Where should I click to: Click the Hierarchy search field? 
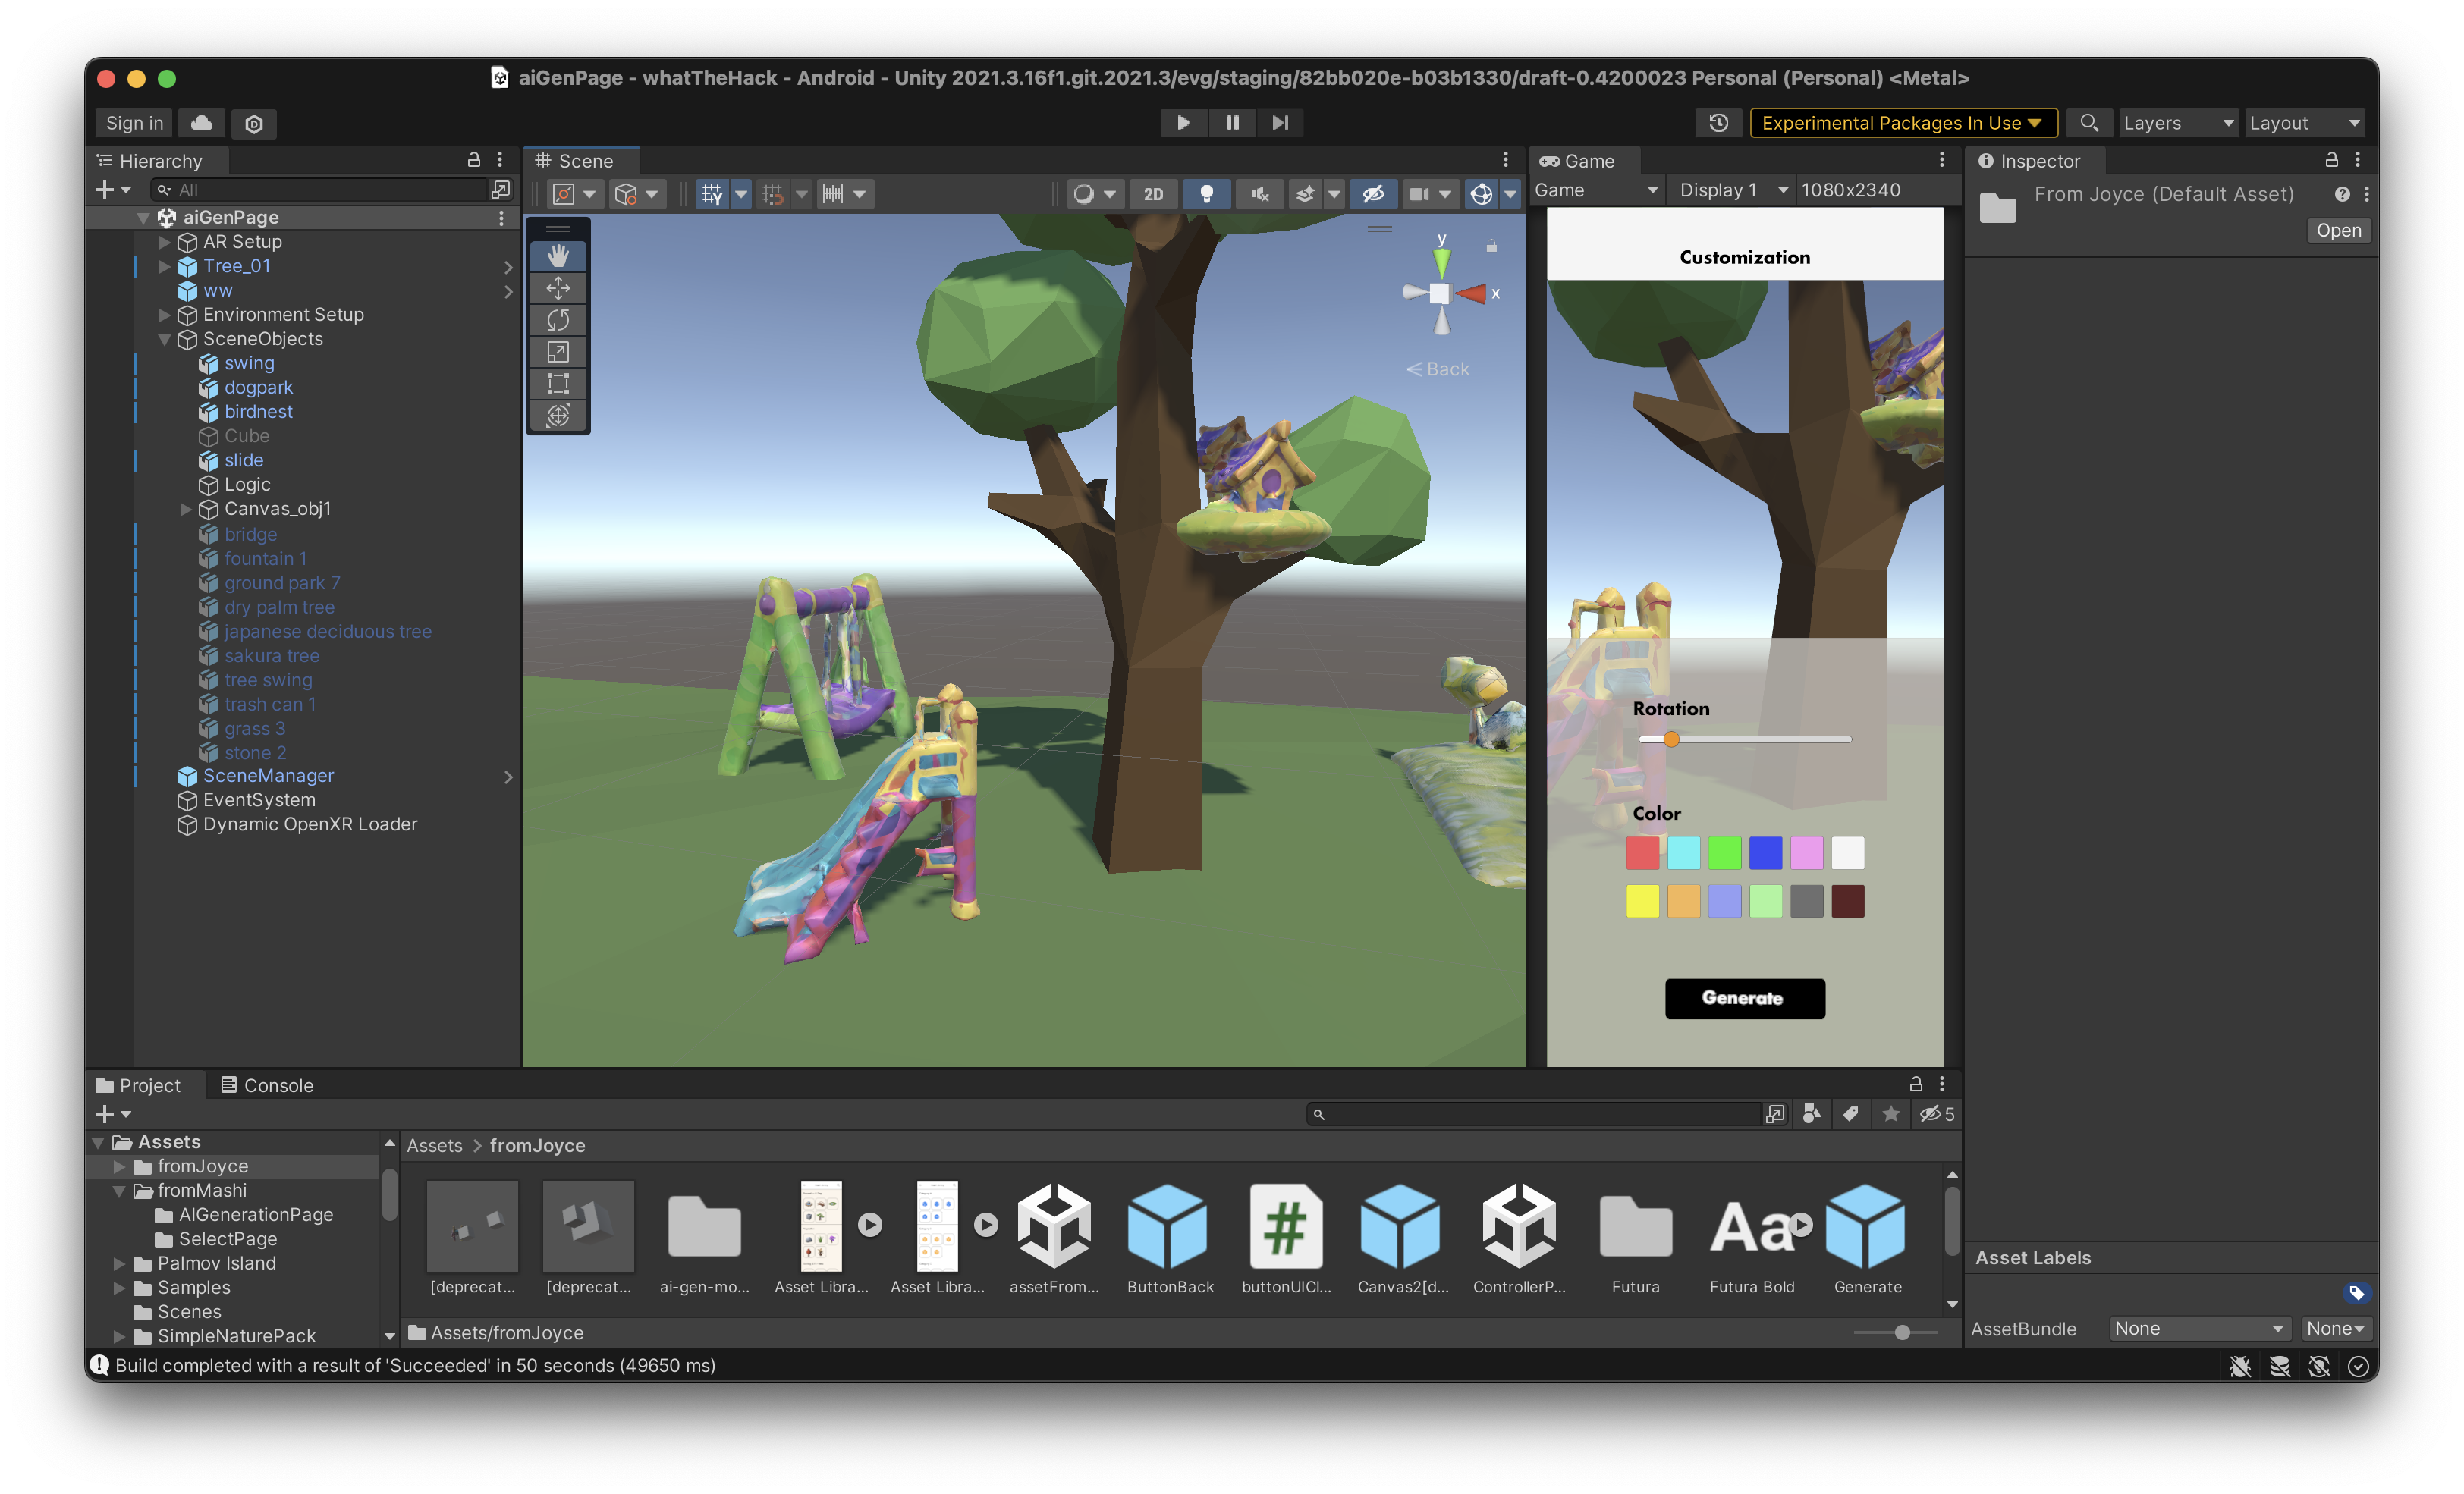[318, 189]
